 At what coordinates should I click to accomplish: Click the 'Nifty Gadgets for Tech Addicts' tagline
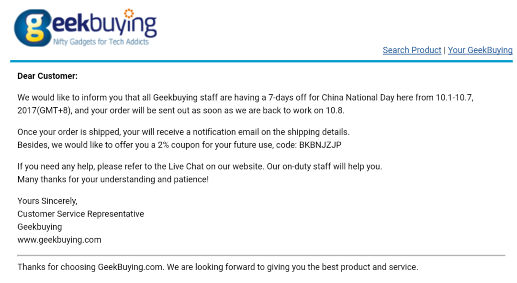(101, 42)
